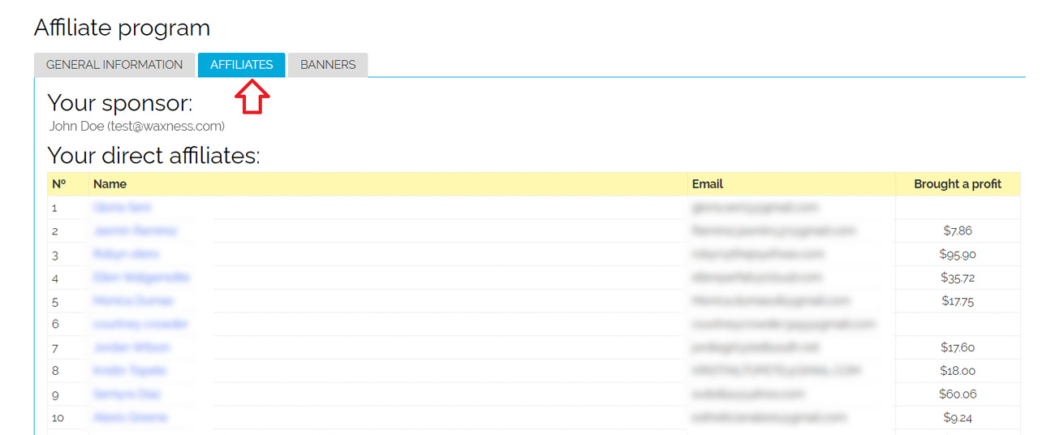Select the Affiliates tab
1051x435 pixels.
coord(241,65)
